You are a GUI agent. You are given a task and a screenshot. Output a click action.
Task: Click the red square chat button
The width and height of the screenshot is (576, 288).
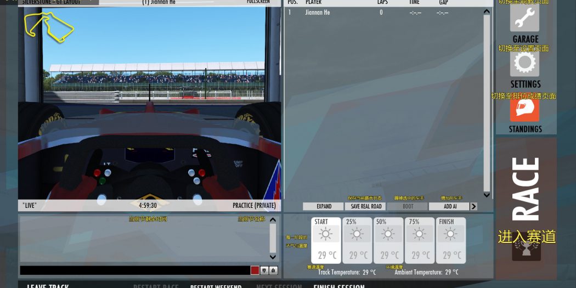coord(255,271)
